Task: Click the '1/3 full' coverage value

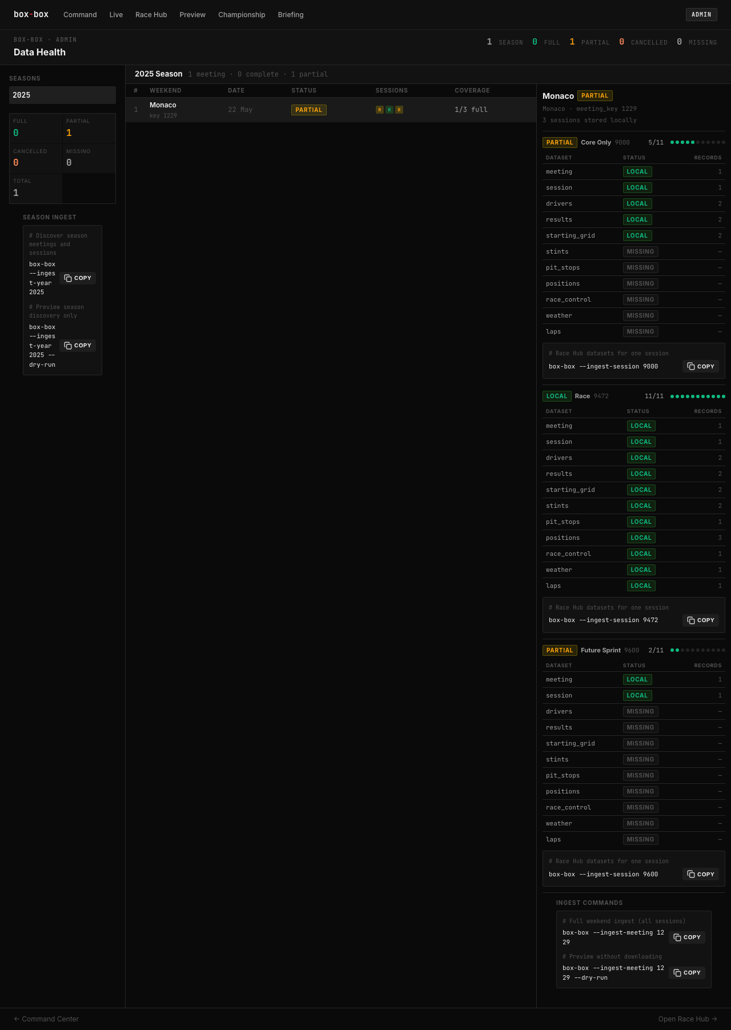Action: pos(471,110)
